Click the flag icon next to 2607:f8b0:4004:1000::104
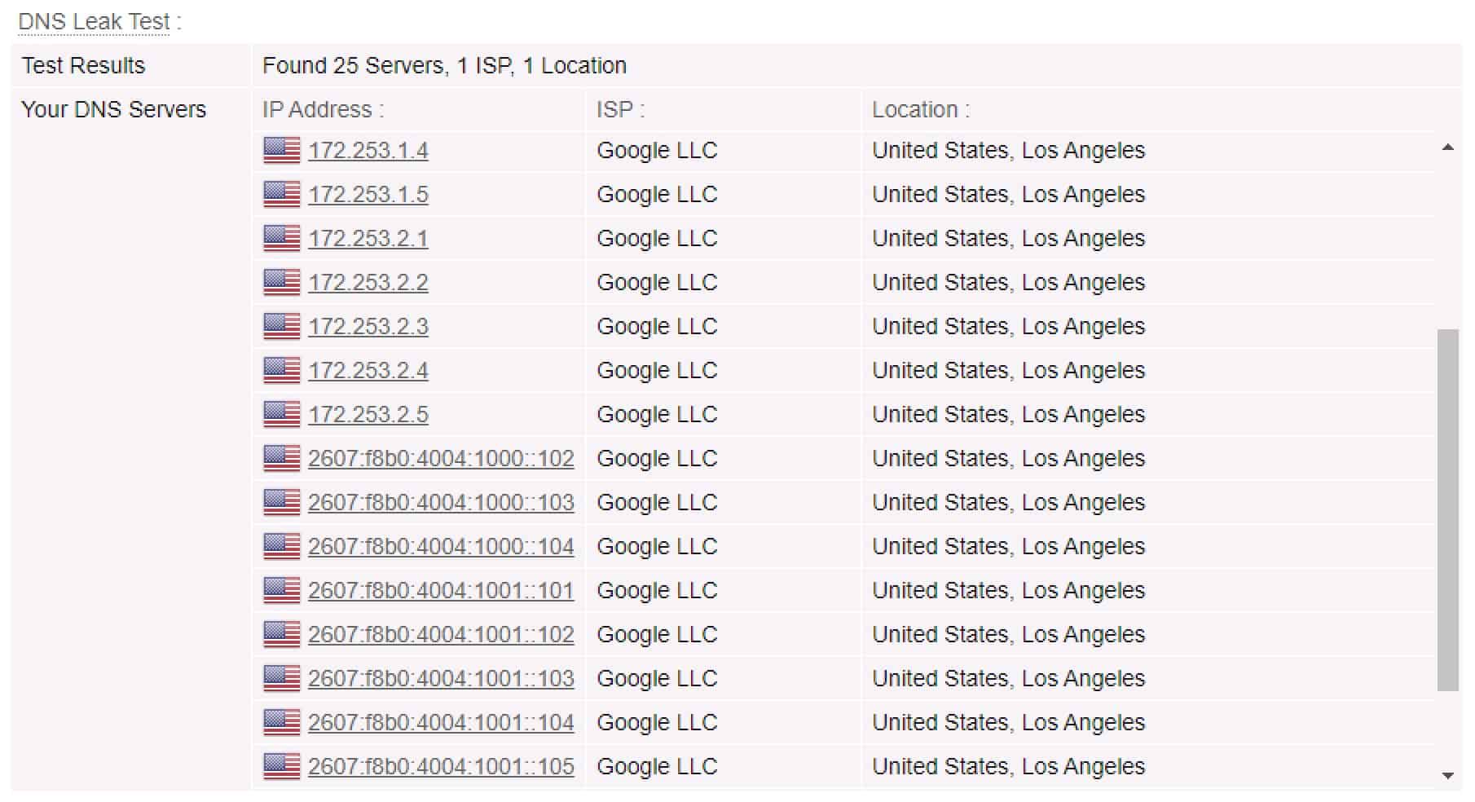Screen dimensions: 1475x802 tap(282, 546)
